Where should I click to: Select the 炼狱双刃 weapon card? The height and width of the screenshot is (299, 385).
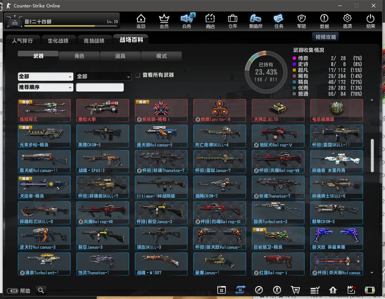pos(44,110)
